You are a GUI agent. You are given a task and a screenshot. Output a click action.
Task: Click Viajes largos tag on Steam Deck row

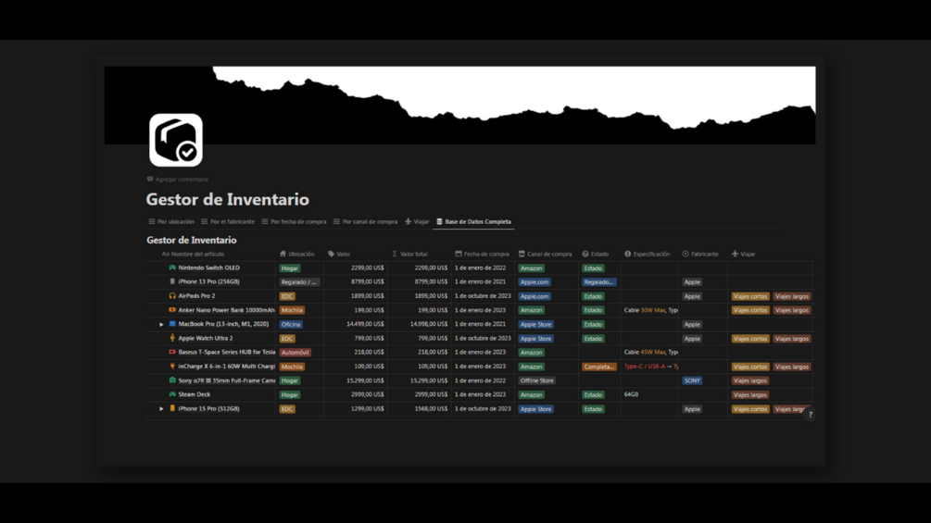pyautogui.click(x=750, y=395)
